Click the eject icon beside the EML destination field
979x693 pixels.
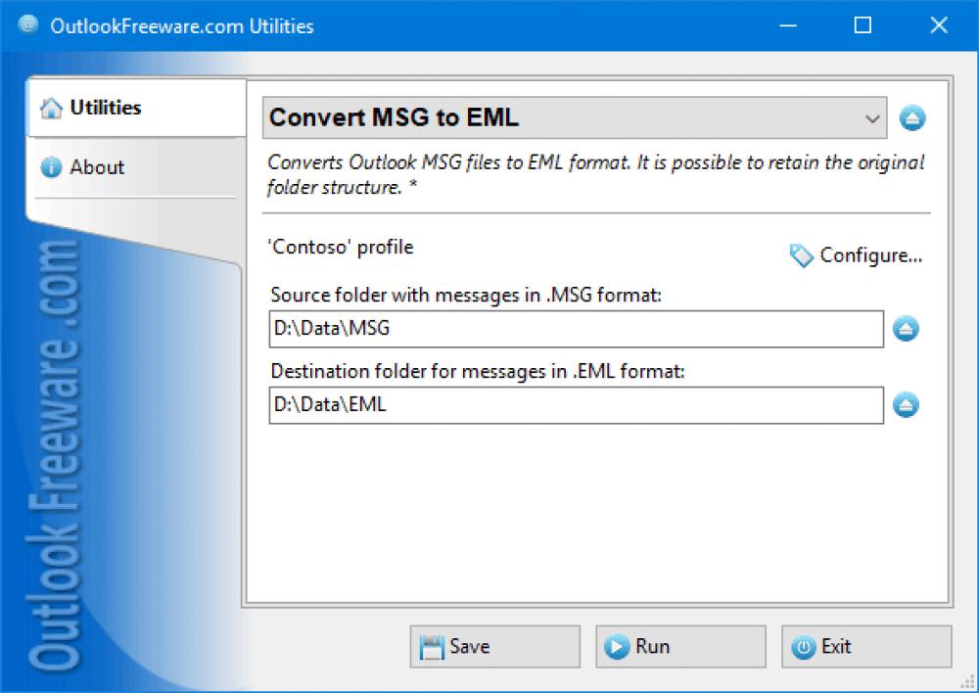906,404
